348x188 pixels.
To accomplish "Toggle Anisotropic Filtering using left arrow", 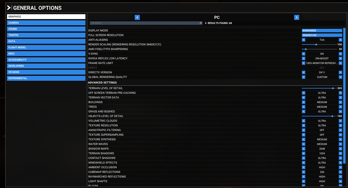I will point(303,130).
